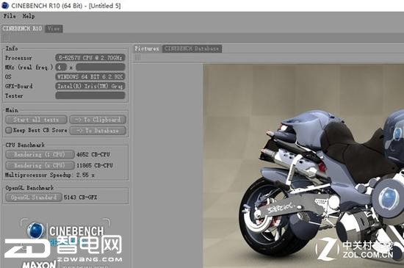Switch to the CINEBENCH R10 tab
Image resolution: width=404 pixels, height=268 pixels.
point(22,29)
